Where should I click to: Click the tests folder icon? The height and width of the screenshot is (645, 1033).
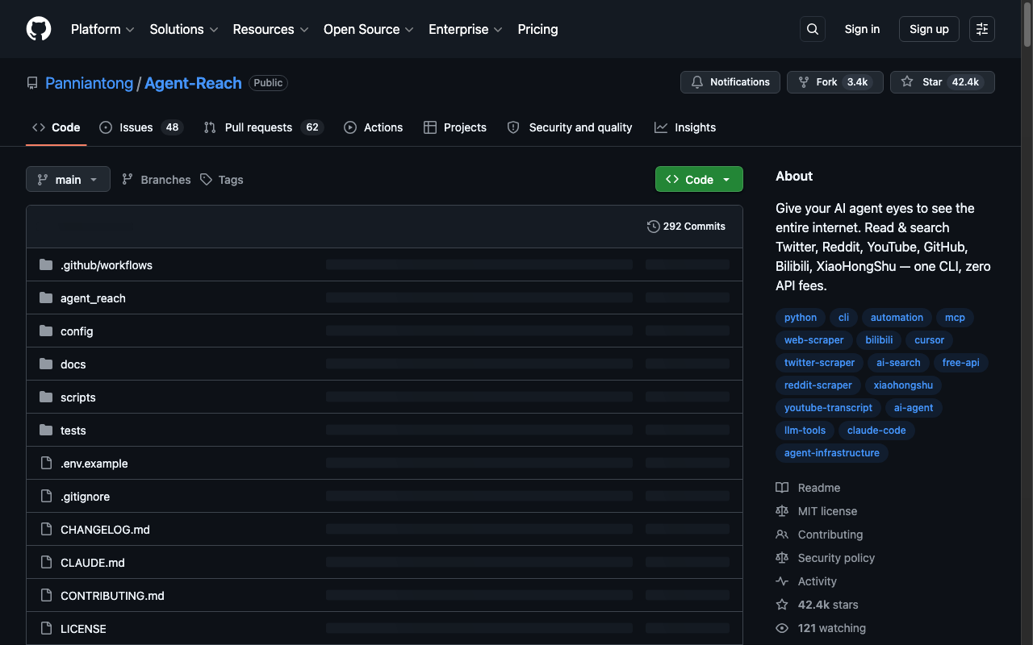[46, 431]
